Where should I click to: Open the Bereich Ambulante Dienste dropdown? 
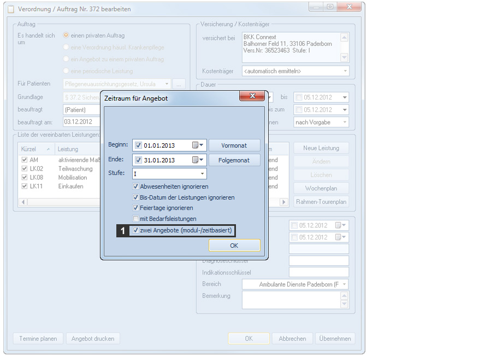345,284
